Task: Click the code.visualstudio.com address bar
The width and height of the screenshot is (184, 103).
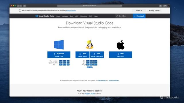Action: pos(90,6)
